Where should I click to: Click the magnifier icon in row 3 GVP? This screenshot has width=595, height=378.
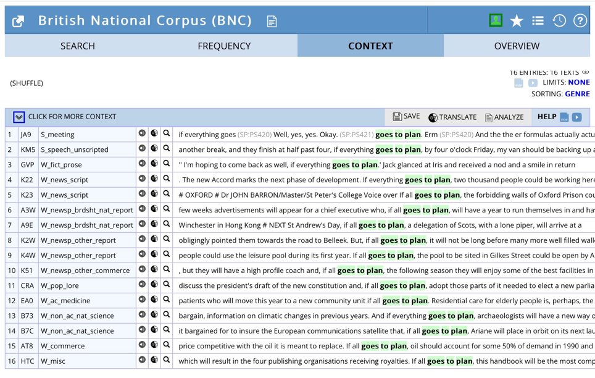(x=166, y=163)
